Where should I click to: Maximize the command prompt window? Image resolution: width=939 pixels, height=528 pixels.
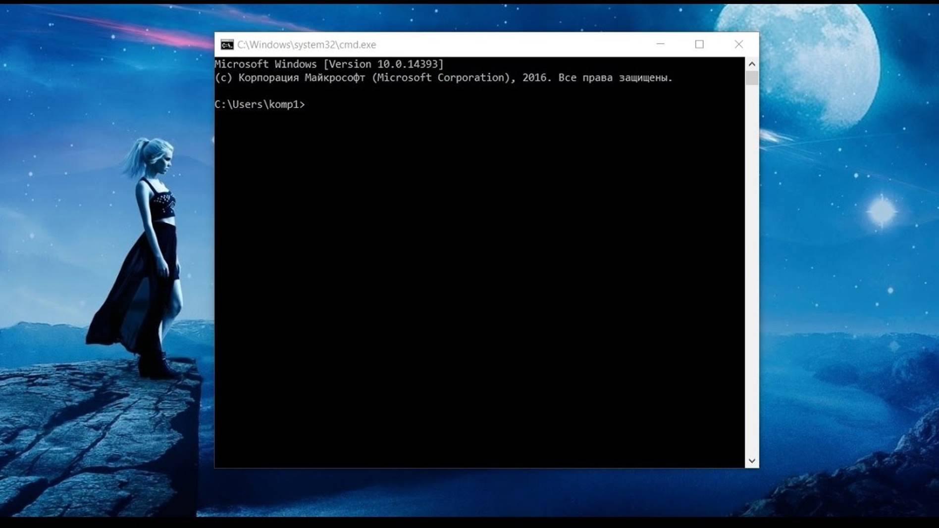(699, 45)
